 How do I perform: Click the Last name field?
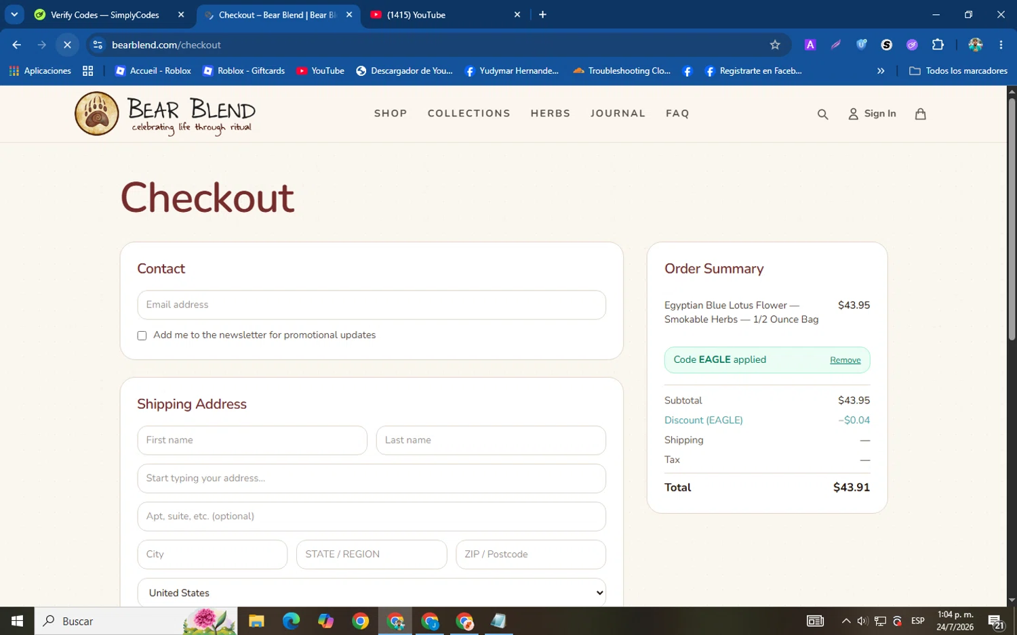(x=491, y=440)
